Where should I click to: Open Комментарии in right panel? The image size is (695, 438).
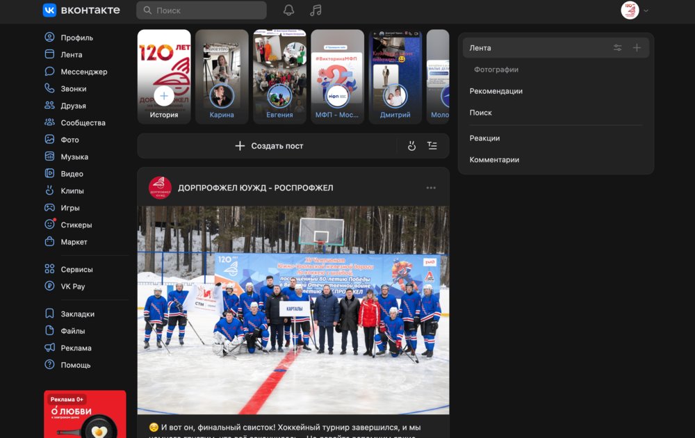(x=494, y=160)
